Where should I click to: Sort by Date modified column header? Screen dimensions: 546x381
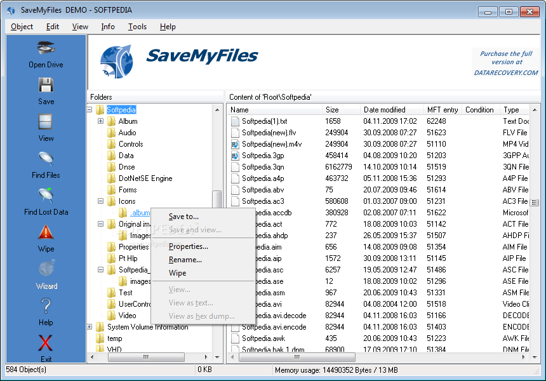point(392,110)
